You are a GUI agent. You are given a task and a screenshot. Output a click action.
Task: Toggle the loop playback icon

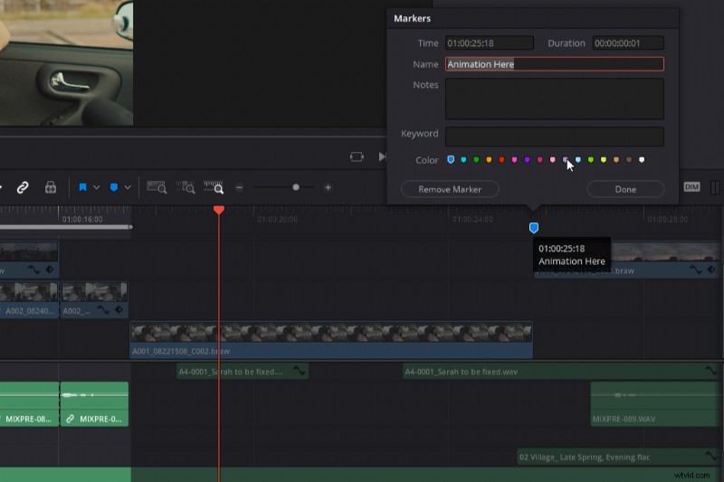tap(357, 156)
